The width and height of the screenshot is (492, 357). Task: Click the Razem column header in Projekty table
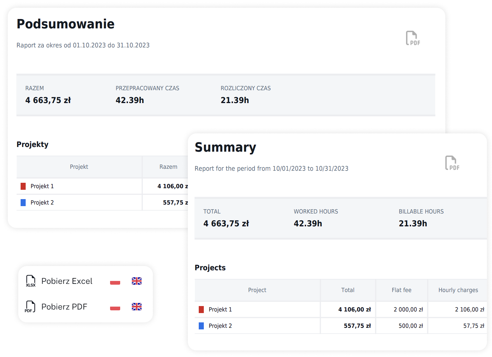pyautogui.click(x=168, y=167)
